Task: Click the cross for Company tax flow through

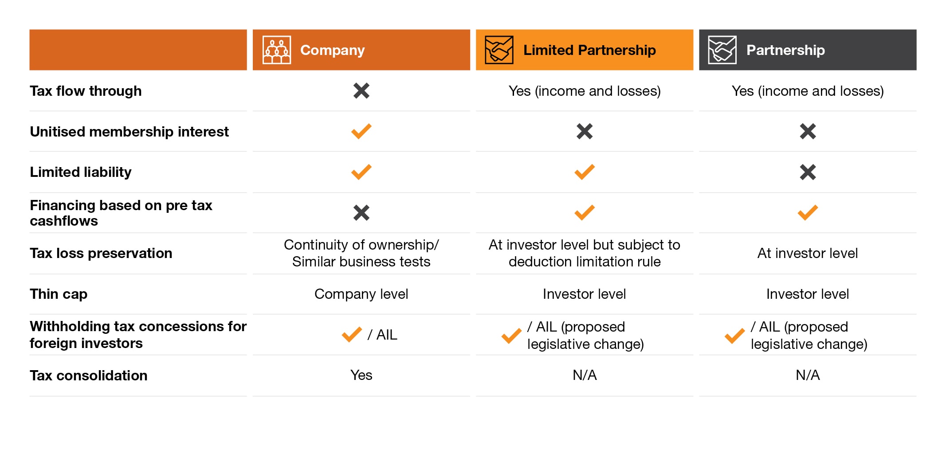Action: click(x=361, y=91)
